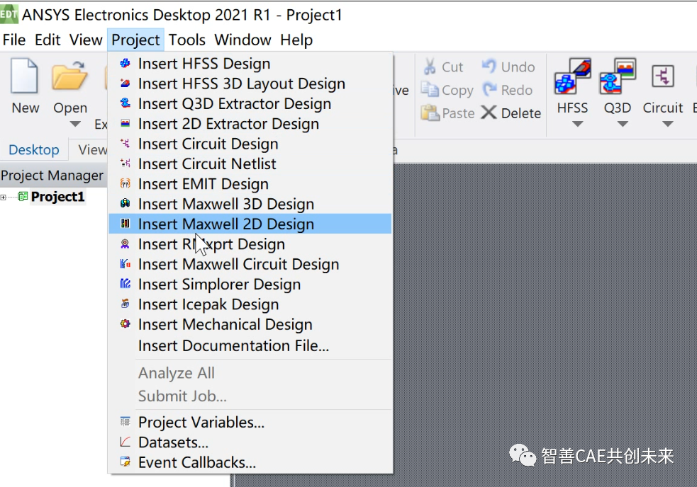Click the EMIT Design menu icon

(126, 183)
